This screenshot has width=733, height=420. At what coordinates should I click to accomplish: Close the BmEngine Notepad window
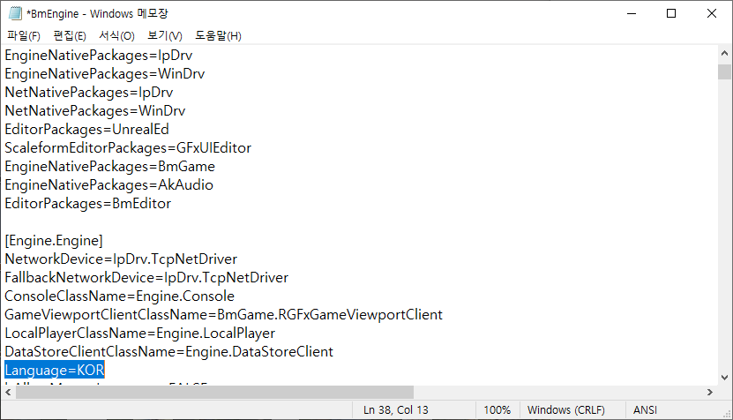coord(712,13)
